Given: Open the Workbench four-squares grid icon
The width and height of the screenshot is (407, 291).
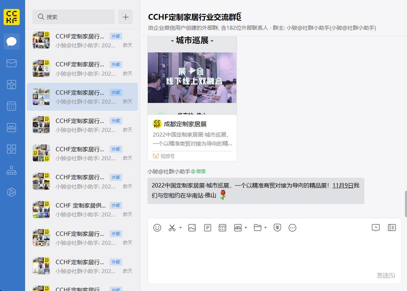Looking at the screenshot, I should 12,149.
